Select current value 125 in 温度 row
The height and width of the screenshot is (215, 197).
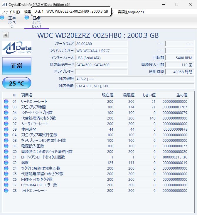point(110,163)
